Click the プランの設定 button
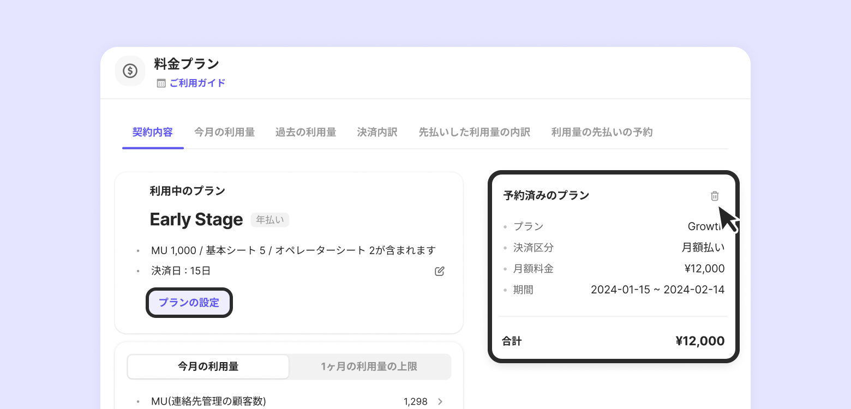 [x=189, y=303]
